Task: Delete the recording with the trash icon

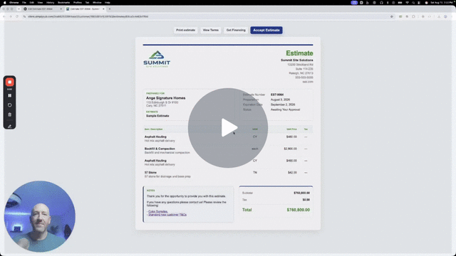Action: [x=9, y=114]
